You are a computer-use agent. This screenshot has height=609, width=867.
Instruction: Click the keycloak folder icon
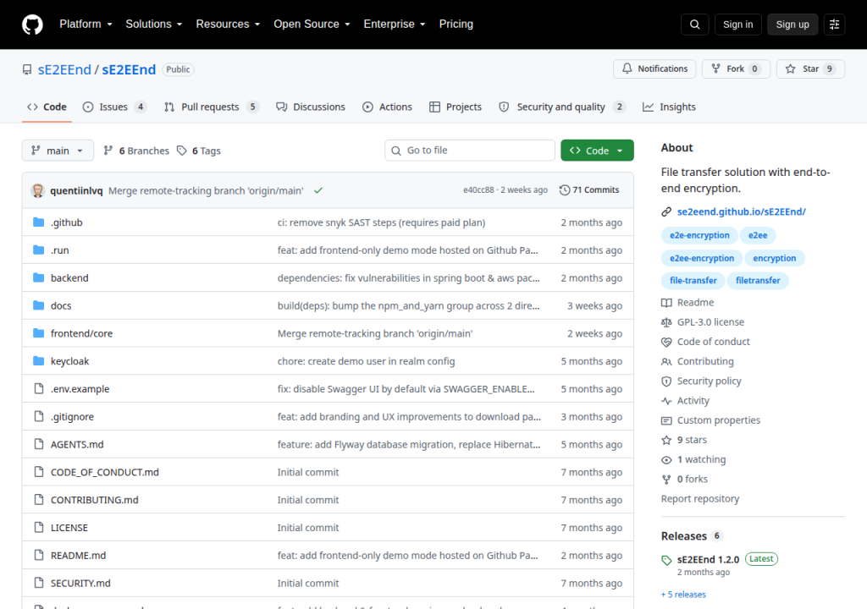[x=39, y=361]
